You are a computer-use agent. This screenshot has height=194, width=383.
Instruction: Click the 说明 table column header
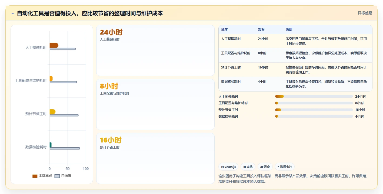tap(289, 29)
